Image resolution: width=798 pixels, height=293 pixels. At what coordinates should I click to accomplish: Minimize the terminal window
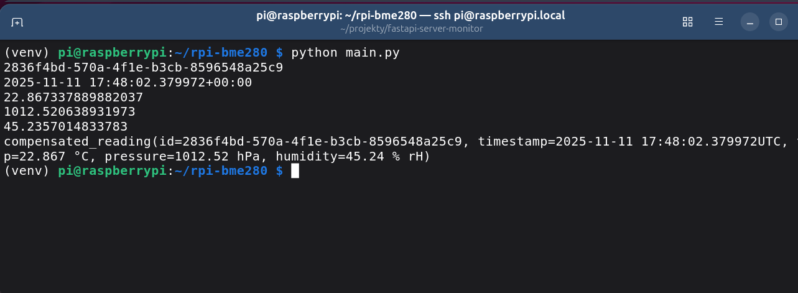(750, 22)
